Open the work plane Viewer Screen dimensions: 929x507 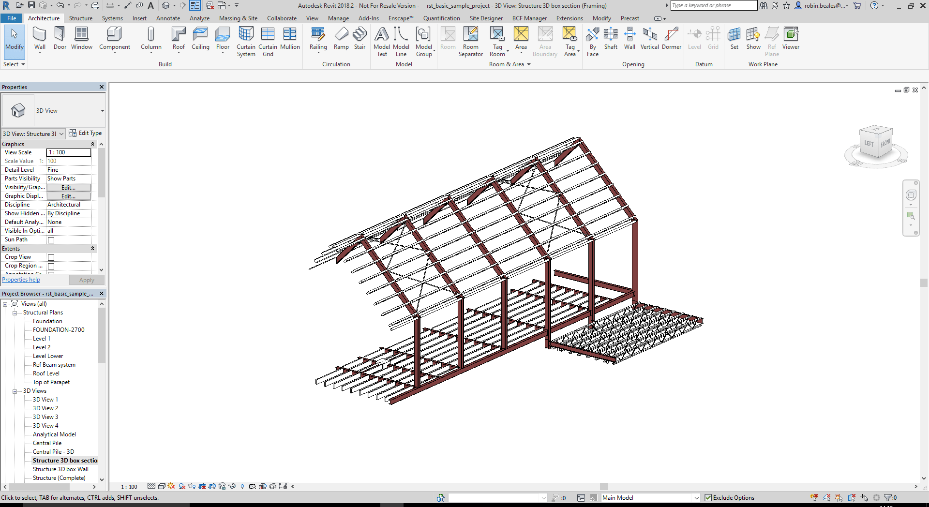pyautogui.click(x=791, y=38)
